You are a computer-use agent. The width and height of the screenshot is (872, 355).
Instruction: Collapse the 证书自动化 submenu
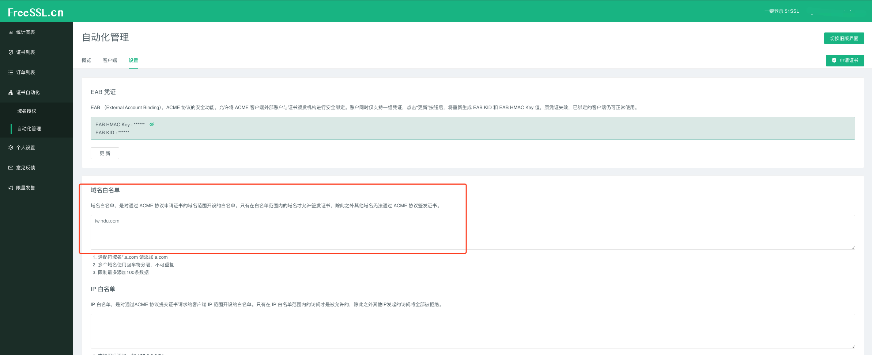point(36,93)
